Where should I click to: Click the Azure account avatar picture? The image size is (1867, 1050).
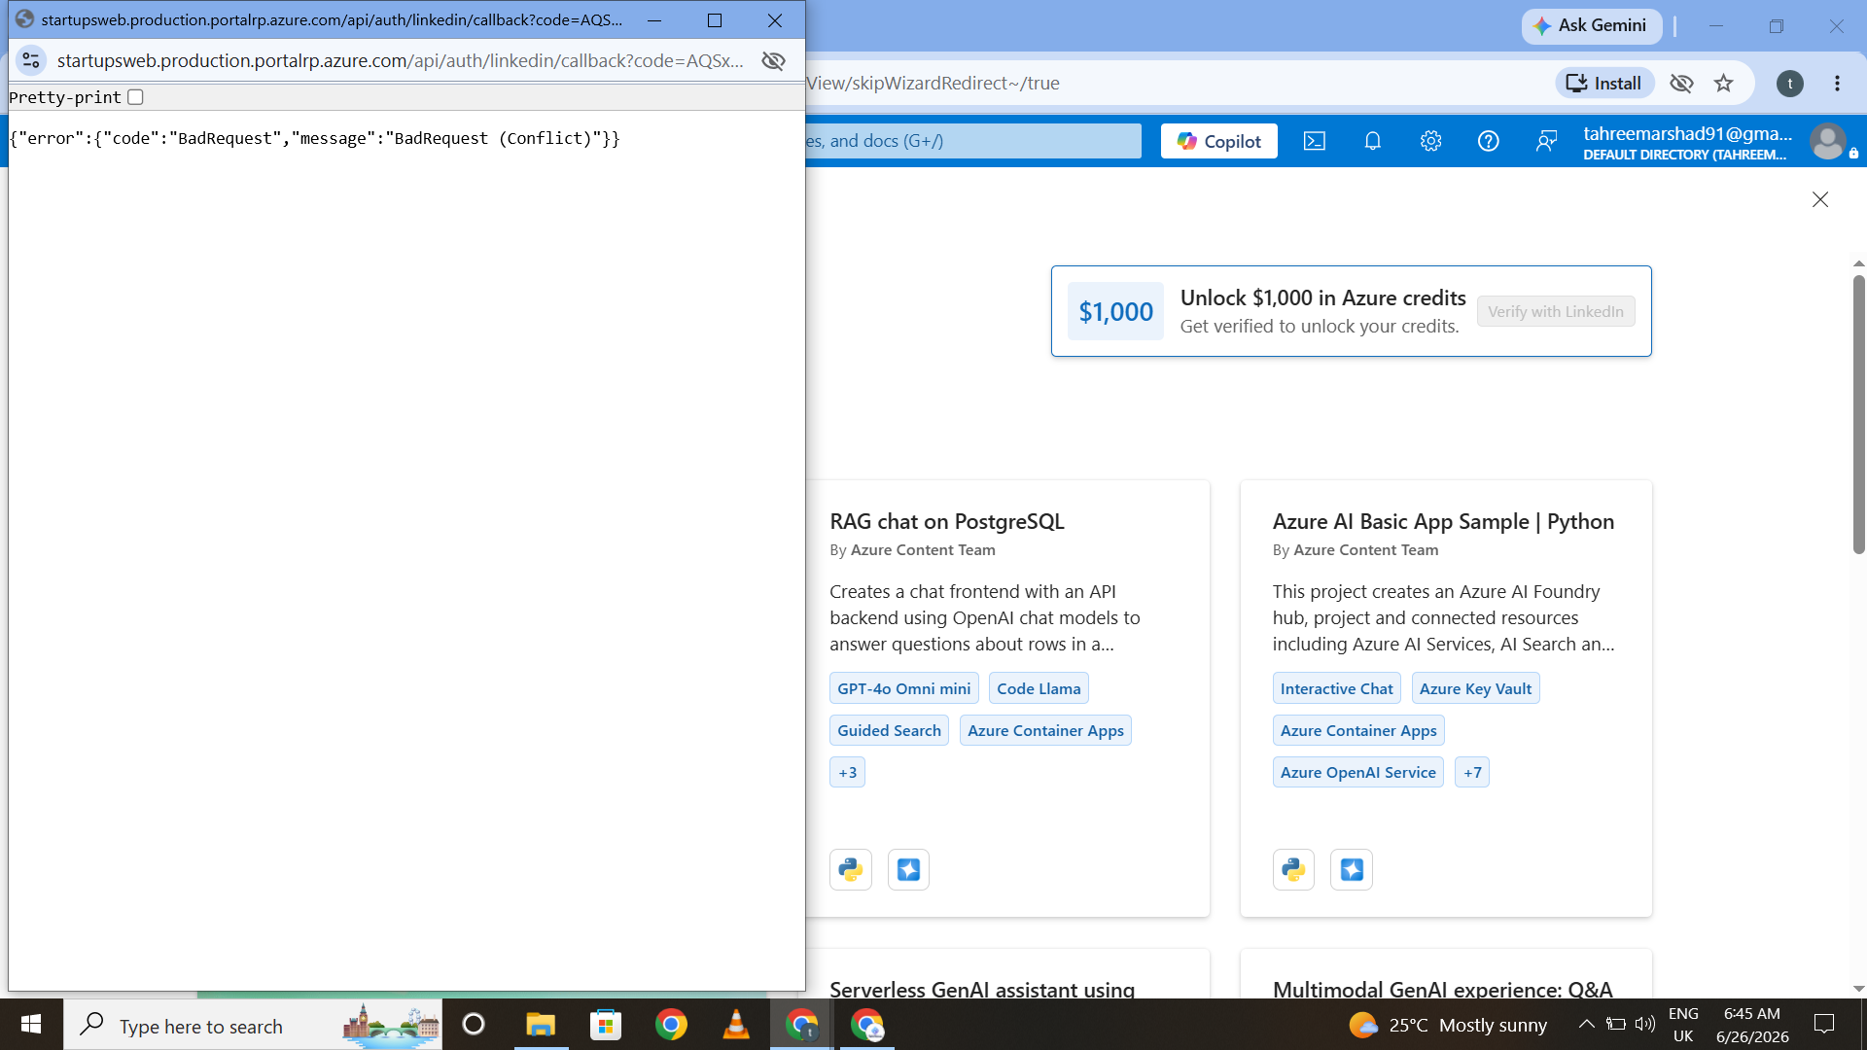click(x=1828, y=142)
